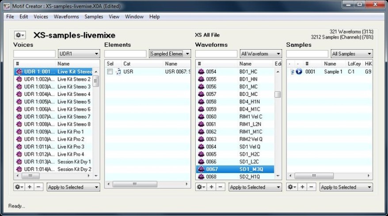The image size is (388, 216).
Task: Open the All Waveform filter dropdown
Action: point(261,54)
